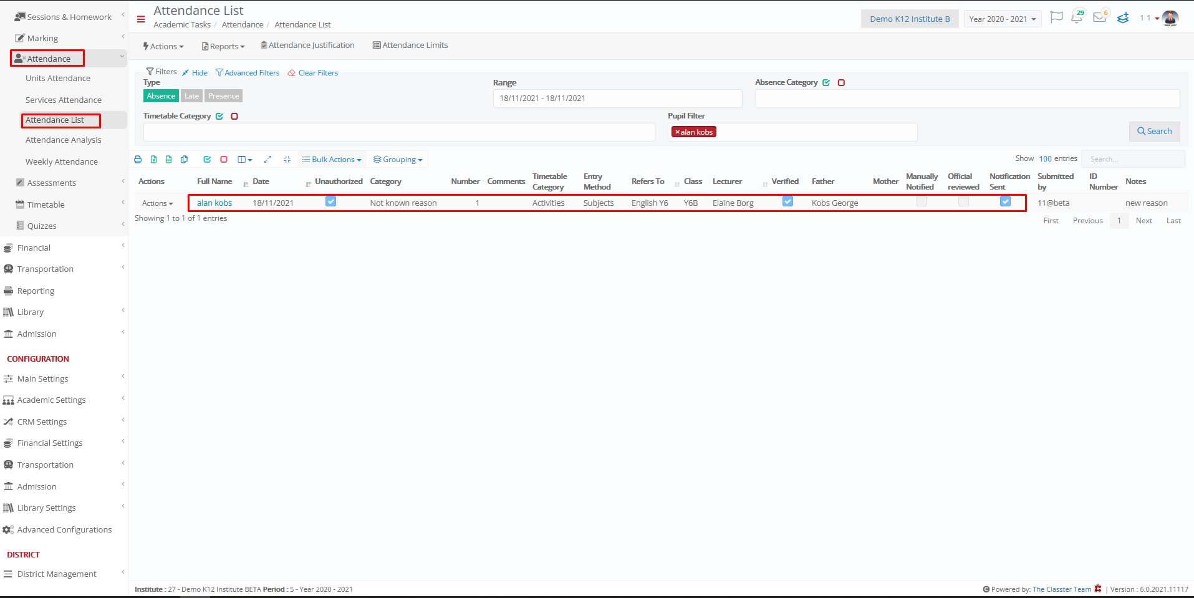The image size is (1194, 598).
Task: Sort by Date column
Action: coord(261,181)
